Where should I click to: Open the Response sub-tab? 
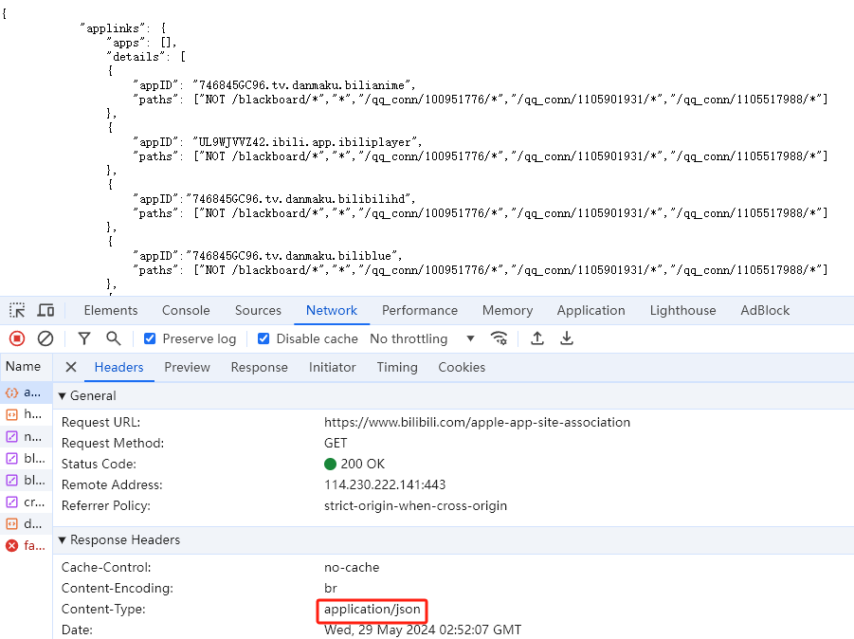click(260, 367)
